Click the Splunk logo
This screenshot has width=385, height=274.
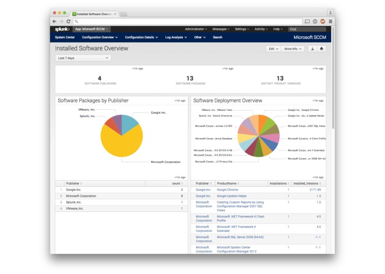point(63,29)
